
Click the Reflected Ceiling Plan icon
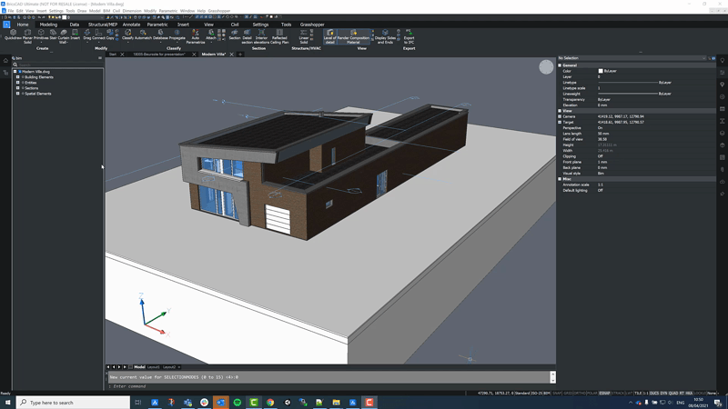coord(279,36)
